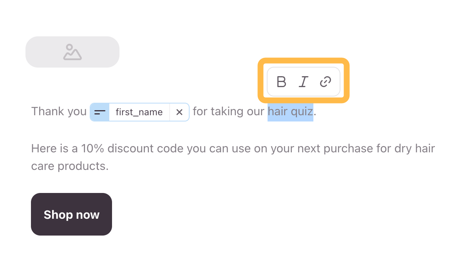The height and width of the screenshot is (275, 474).
Task: Toggle bold formatting for selected text
Action: pos(281,82)
